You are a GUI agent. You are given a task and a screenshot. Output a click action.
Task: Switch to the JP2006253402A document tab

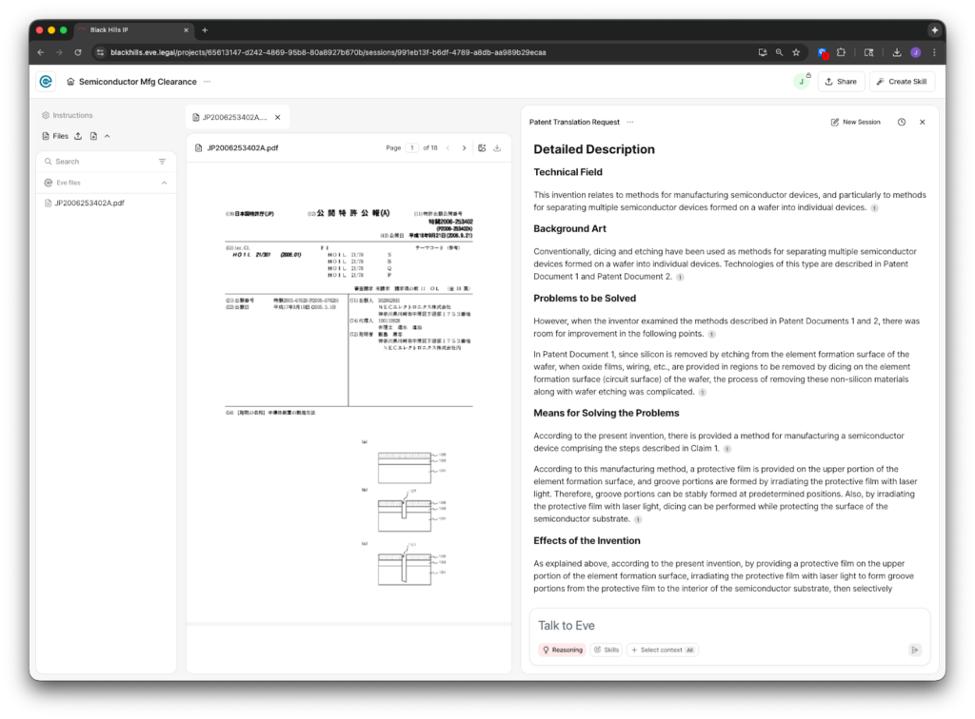(x=230, y=117)
